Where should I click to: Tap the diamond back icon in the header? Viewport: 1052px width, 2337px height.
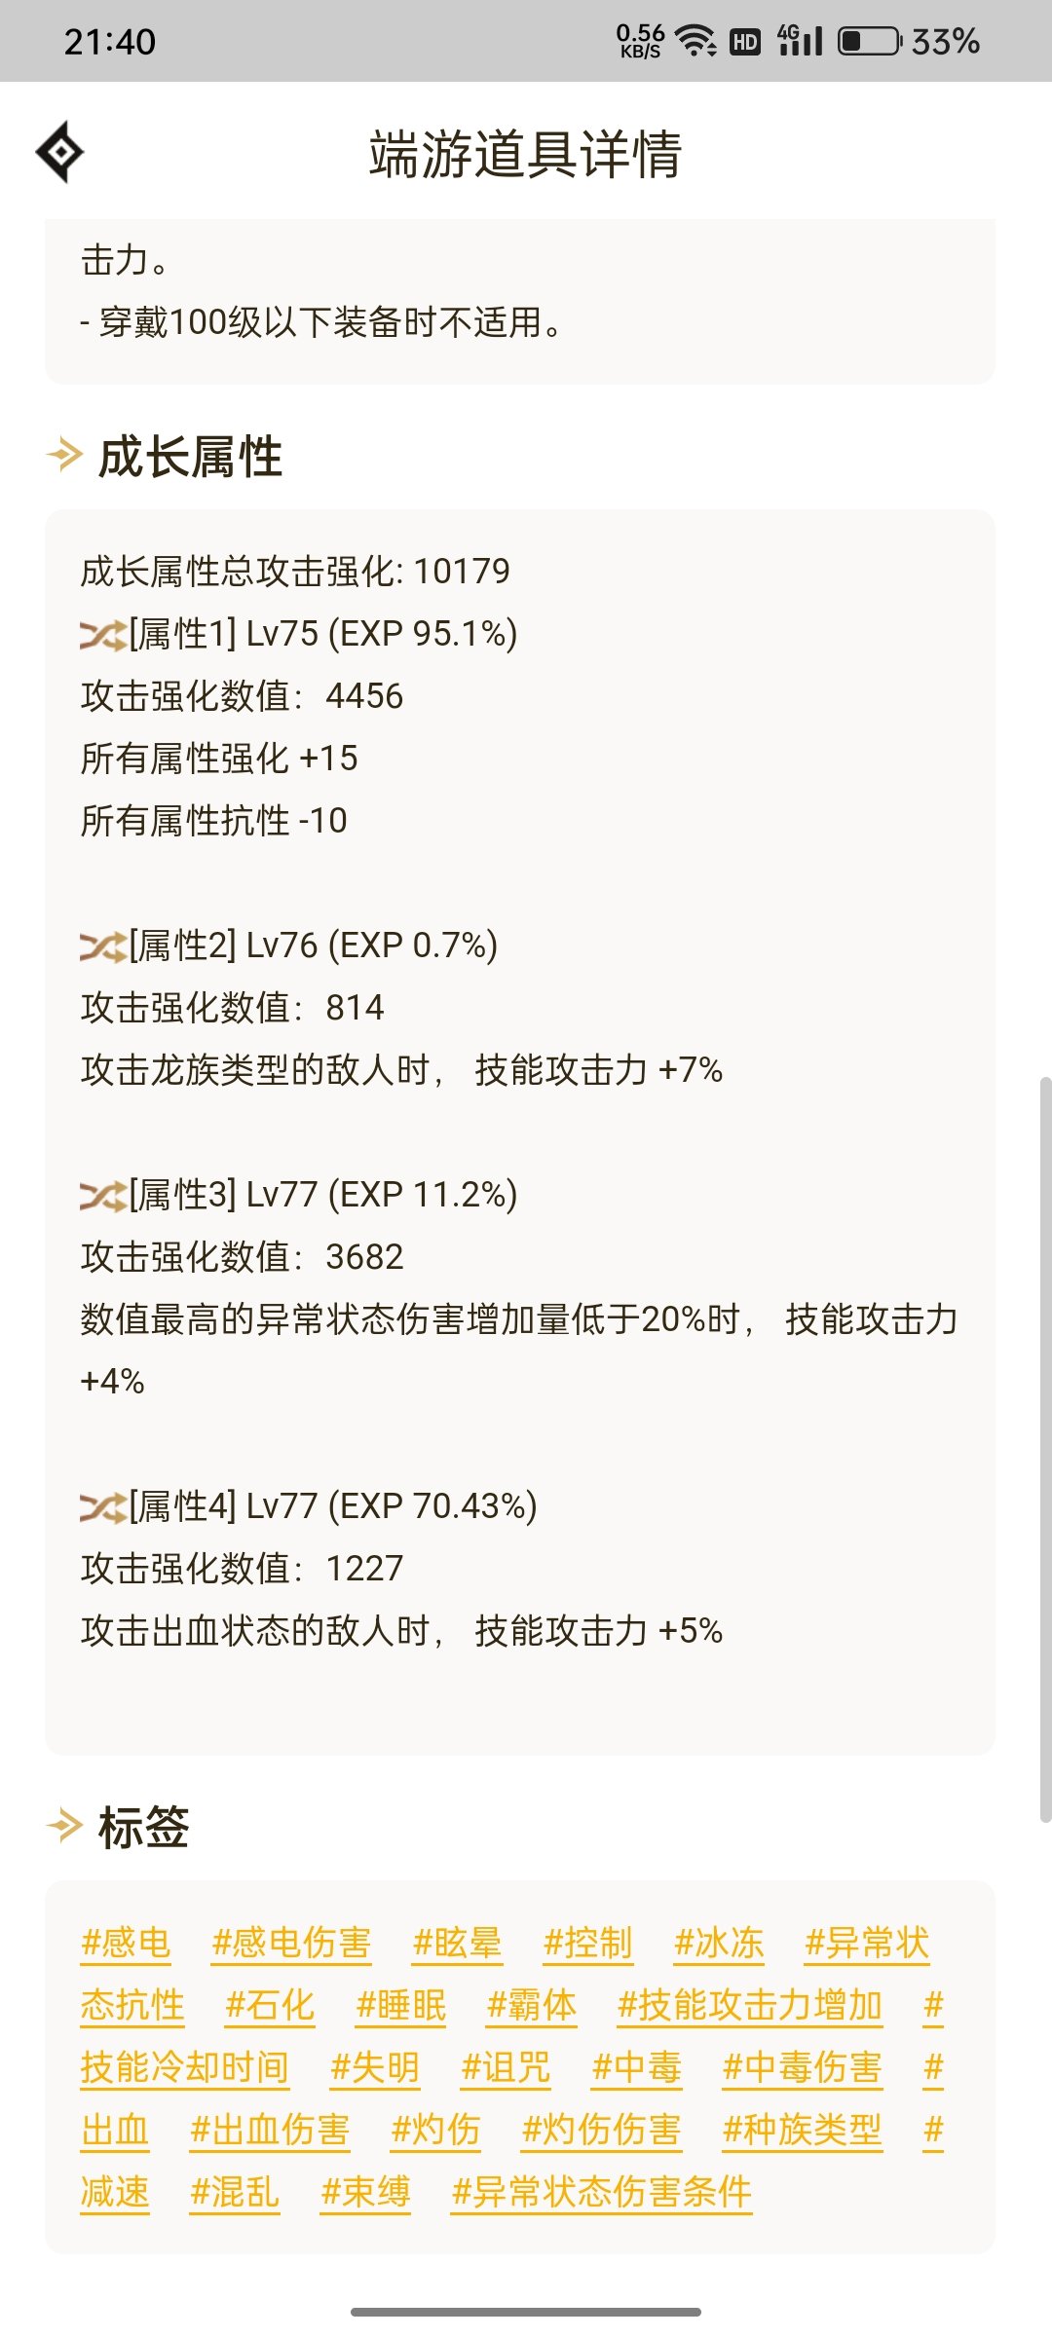coord(59,152)
